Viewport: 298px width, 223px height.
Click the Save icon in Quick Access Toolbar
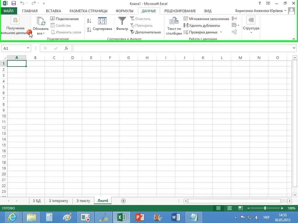(13, 3)
